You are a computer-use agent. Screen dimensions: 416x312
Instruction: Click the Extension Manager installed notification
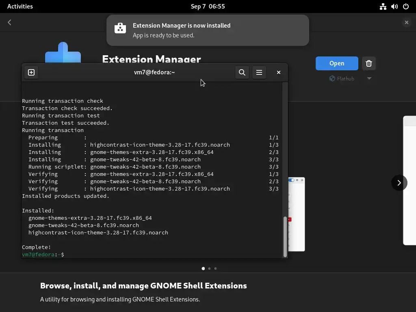tap(208, 30)
